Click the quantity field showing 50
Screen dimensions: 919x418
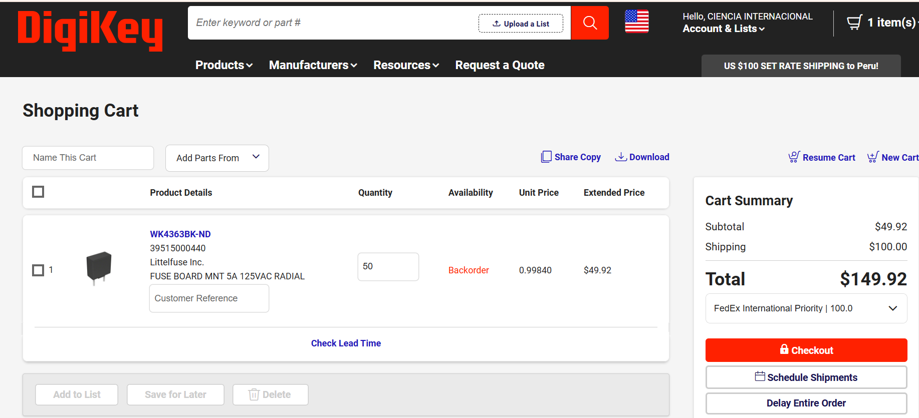388,266
